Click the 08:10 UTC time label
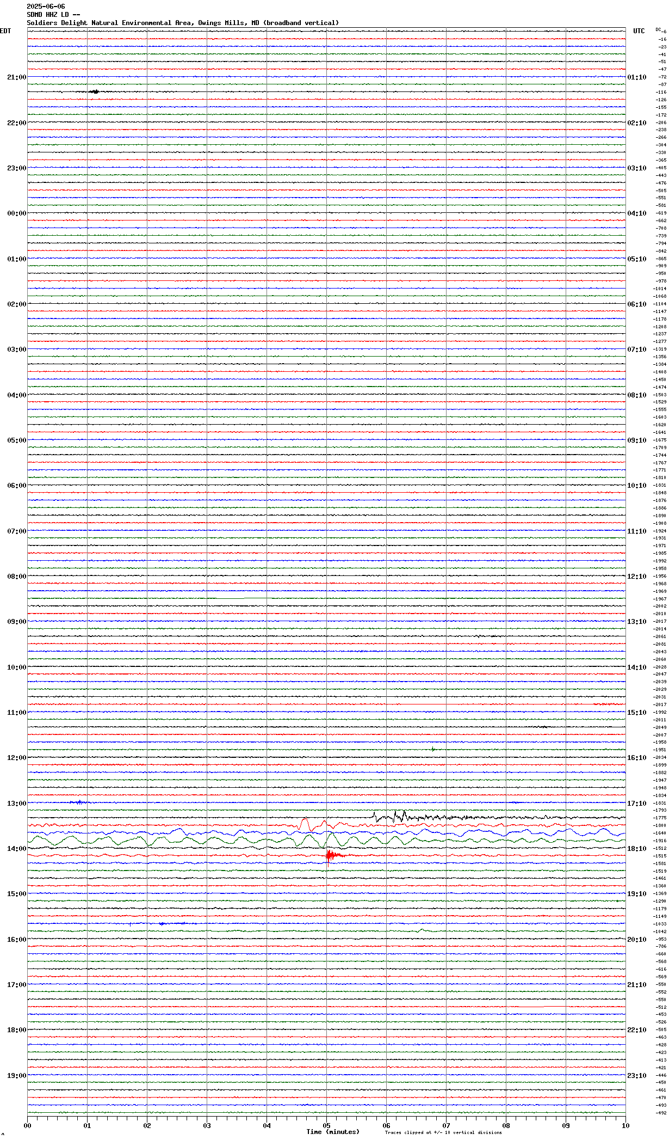 [x=637, y=395]
